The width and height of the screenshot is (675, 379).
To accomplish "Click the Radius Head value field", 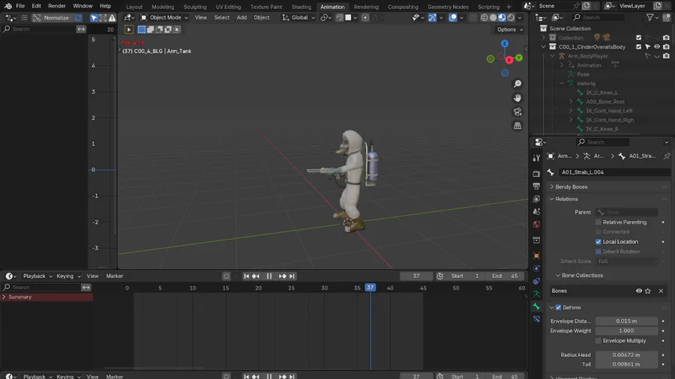I will 626,355.
